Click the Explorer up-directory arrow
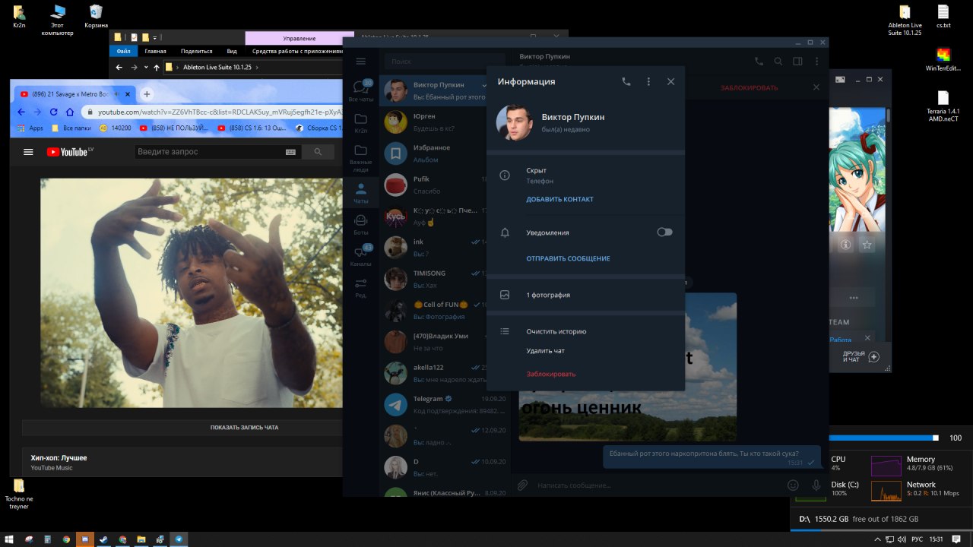 (157, 68)
